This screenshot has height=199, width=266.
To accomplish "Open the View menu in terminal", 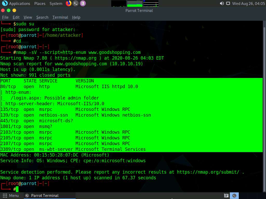I will (28, 17).
